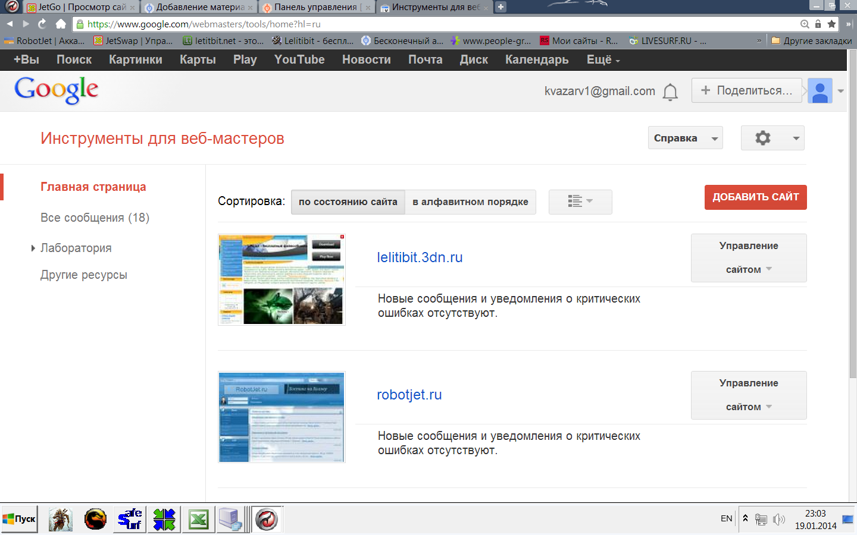Sort sites 'в алфавитном порядке'
Screen dimensions: 857x535
coord(471,202)
